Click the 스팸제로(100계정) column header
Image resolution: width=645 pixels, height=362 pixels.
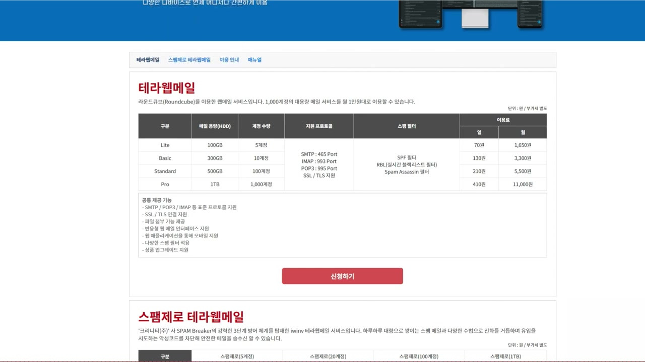(x=419, y=356)
